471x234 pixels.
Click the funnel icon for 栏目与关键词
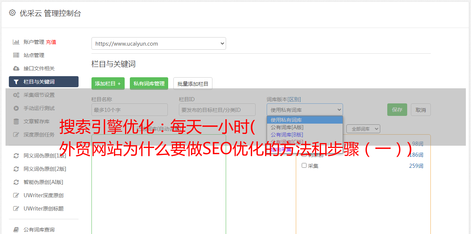pyautogui.click(x=16, y=82)
